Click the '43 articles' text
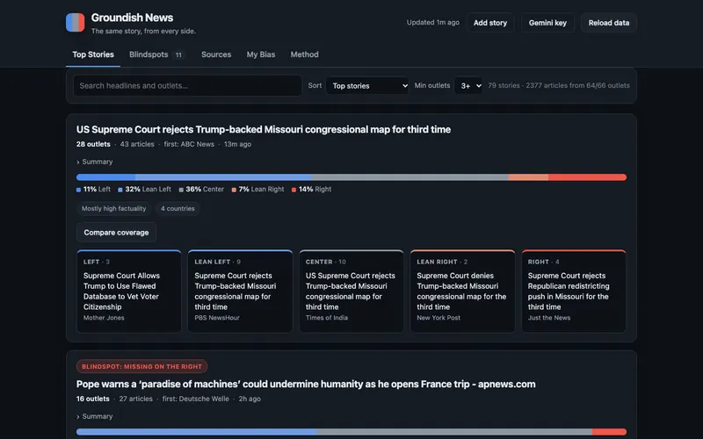The image size is (703, 439). click(137, 144)
